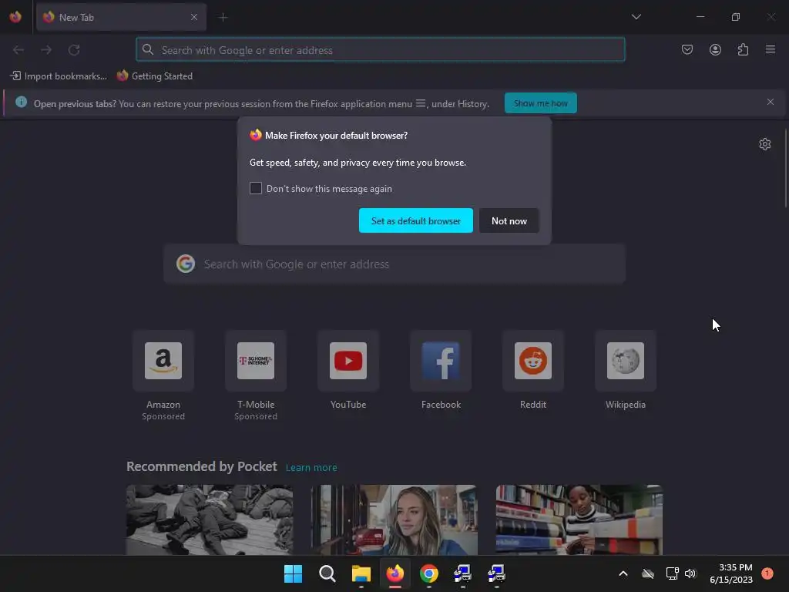Image resolution: width=789 pixels, height=592 pixels.
Task: Open Pocket story with woman holding card
Action: tap(394, 520)
